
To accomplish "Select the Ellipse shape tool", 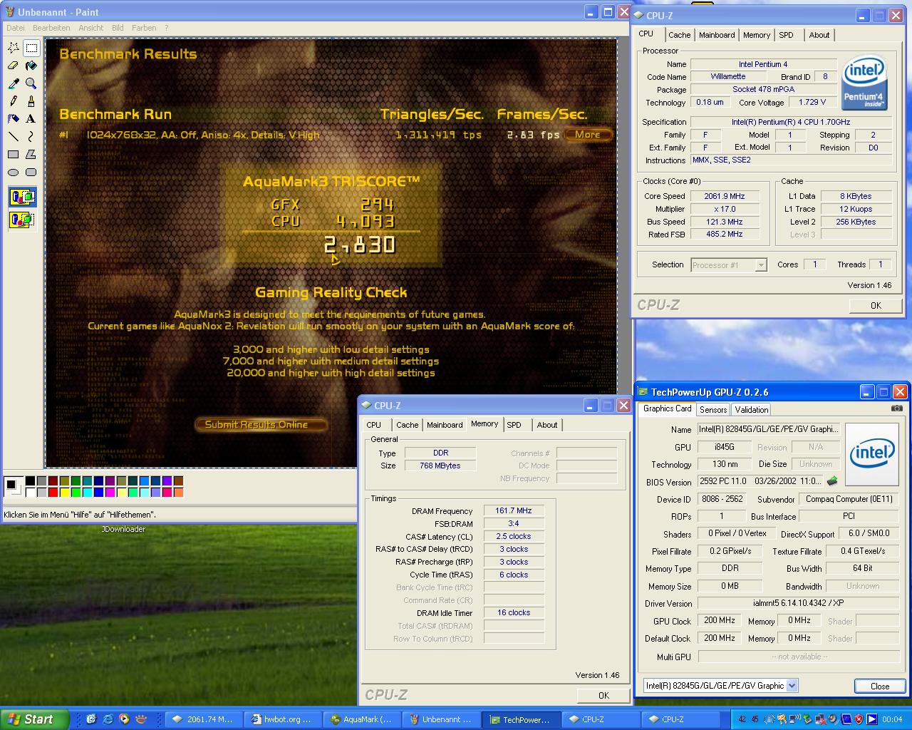I will click(x=13, y=173).
